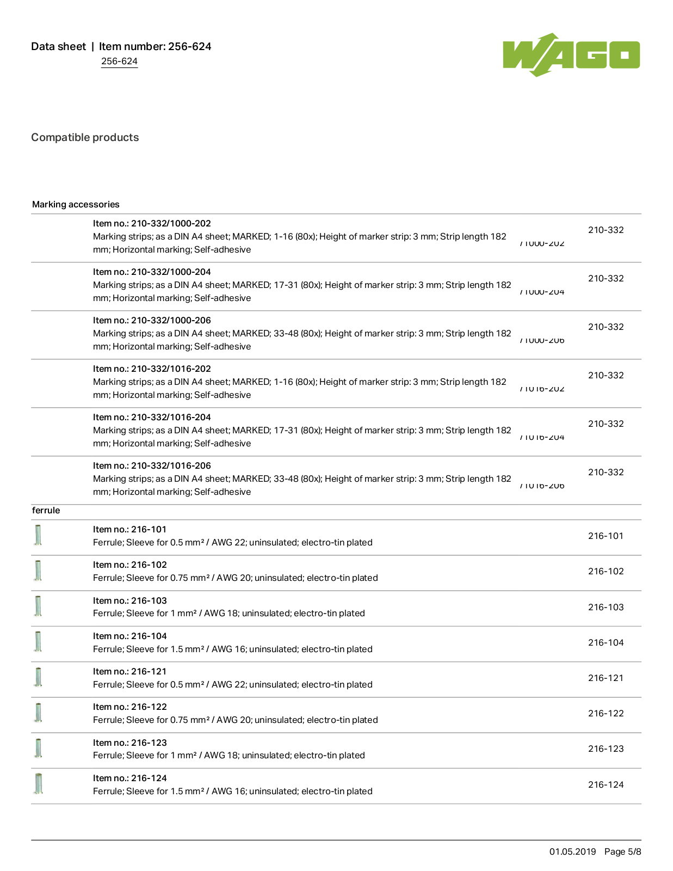Viewport: 673px width, 871px height.
Task: Select text 'Item no.: 210-332/1000-204'
Action: [x=152, y=272]
